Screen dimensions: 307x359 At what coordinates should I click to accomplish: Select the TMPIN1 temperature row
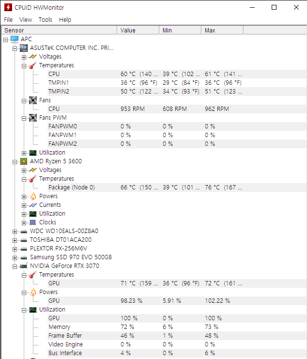pos(177,83)
